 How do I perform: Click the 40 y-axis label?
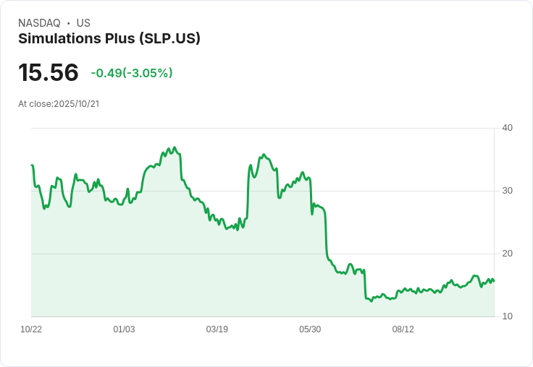point(508,128)
